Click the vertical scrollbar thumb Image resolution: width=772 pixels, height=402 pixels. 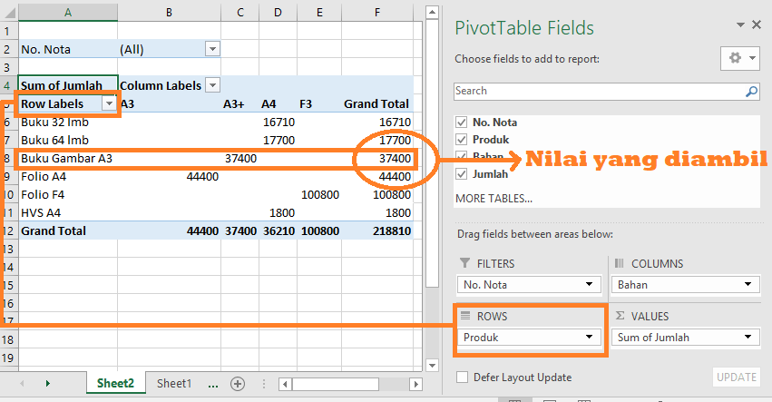click(x=432, y=153)
